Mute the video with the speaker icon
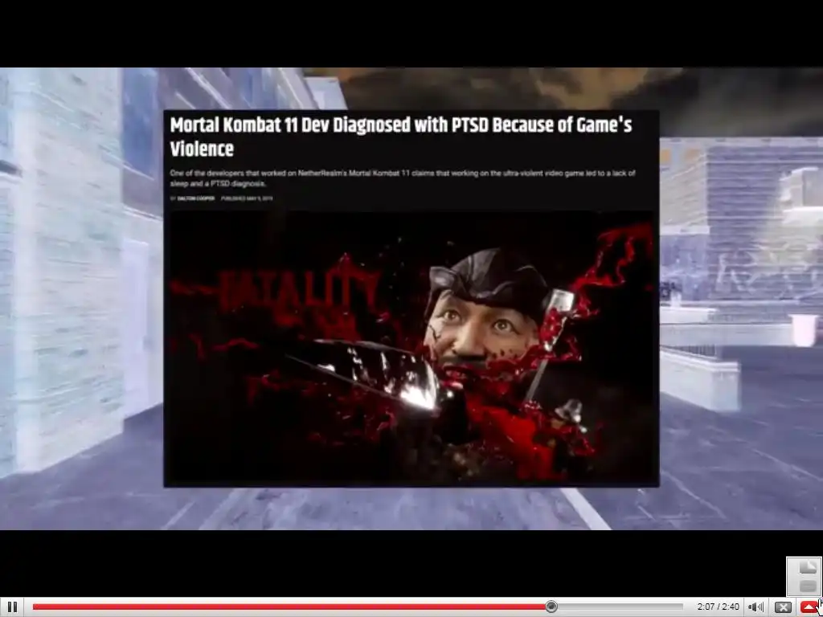 coord(755,607)
